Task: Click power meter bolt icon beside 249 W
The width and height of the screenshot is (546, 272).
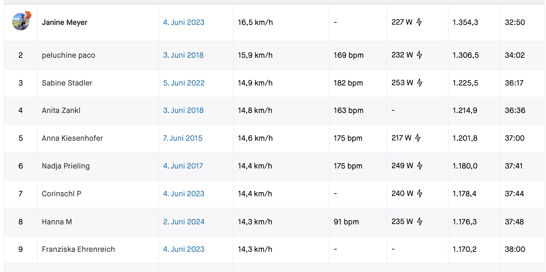Action: [x=420, y=166]
